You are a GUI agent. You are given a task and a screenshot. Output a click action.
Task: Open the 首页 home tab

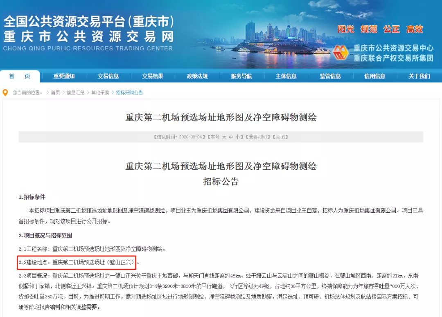pos(20,76)
